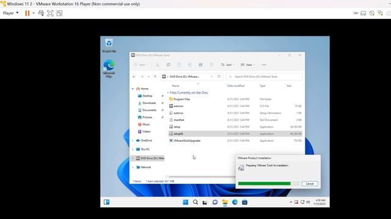Select the autorun ICO File row
Viewport: 391px width, 219px height.
tap(235, 106)
